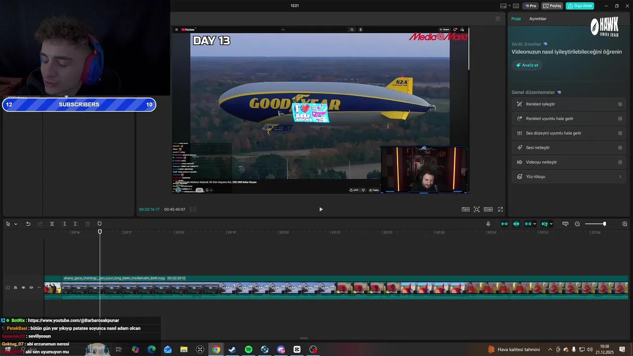
Task: Open linkage options dropdown arrow
Action: [x=535, y=224]
